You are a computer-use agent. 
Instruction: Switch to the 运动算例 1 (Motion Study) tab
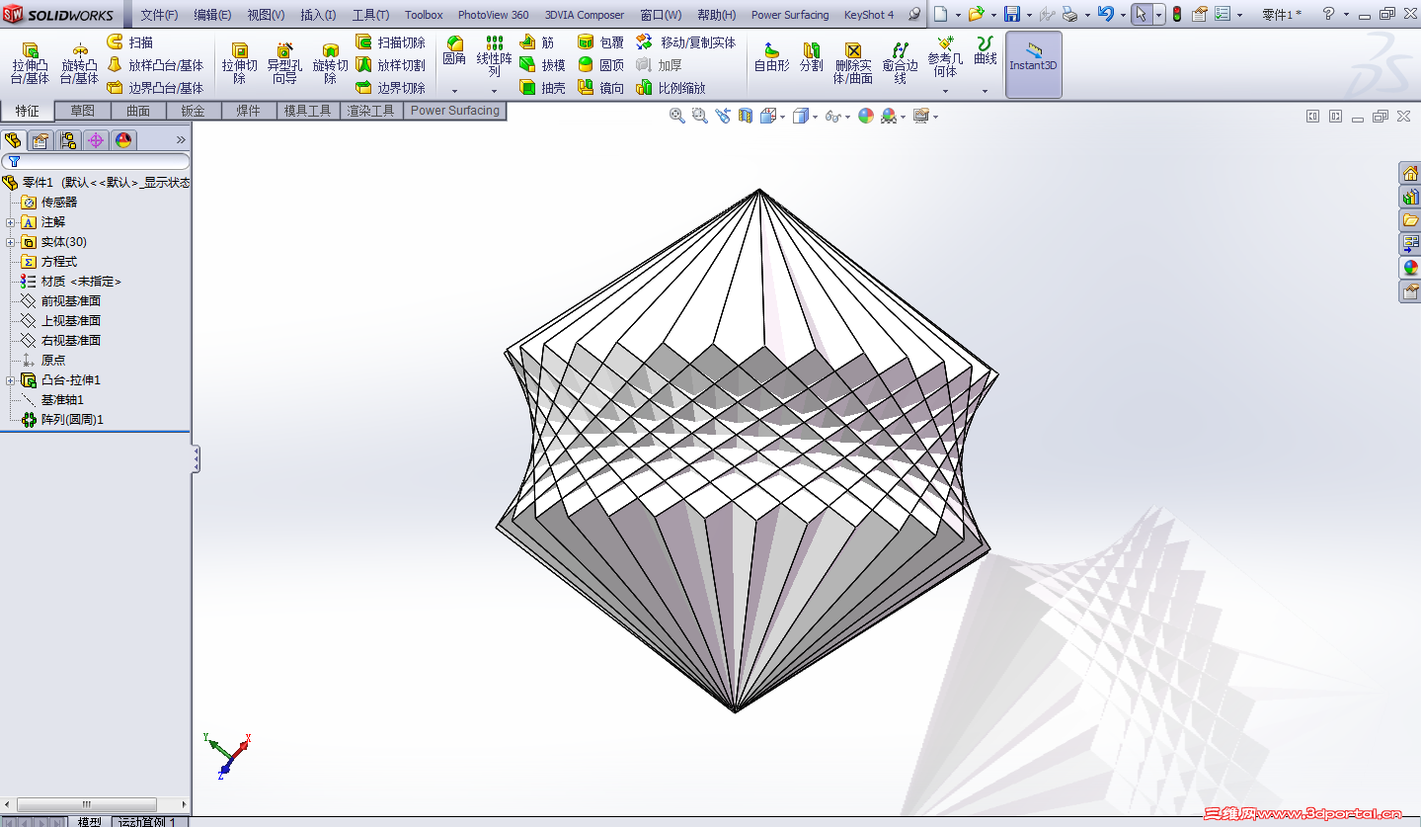coord(147,821)
